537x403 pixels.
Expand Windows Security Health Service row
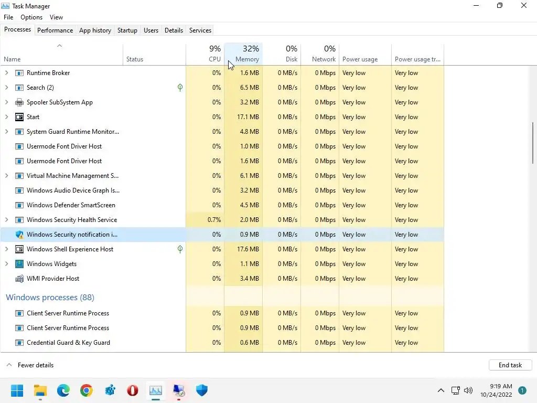click(6, 220)
